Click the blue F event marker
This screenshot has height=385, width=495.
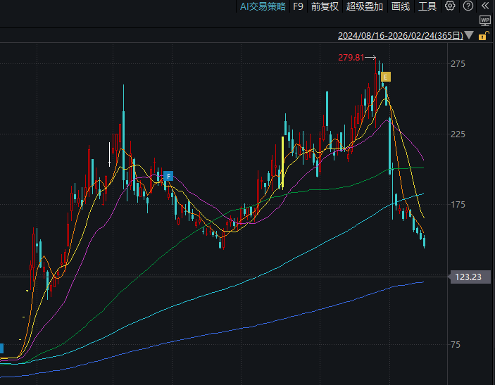pos(168,176)
